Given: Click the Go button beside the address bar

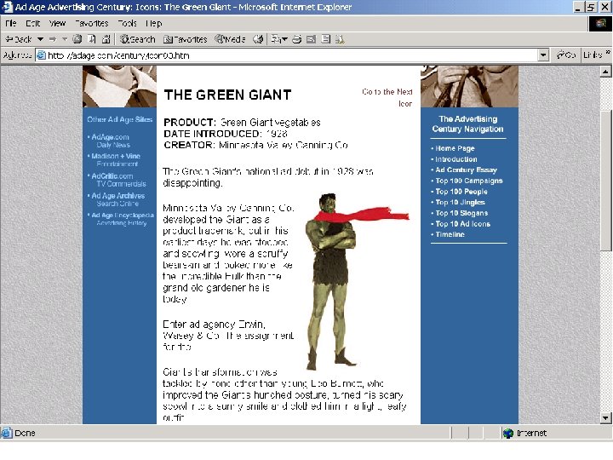Looking at the screenshot, I should pos(566,55).
